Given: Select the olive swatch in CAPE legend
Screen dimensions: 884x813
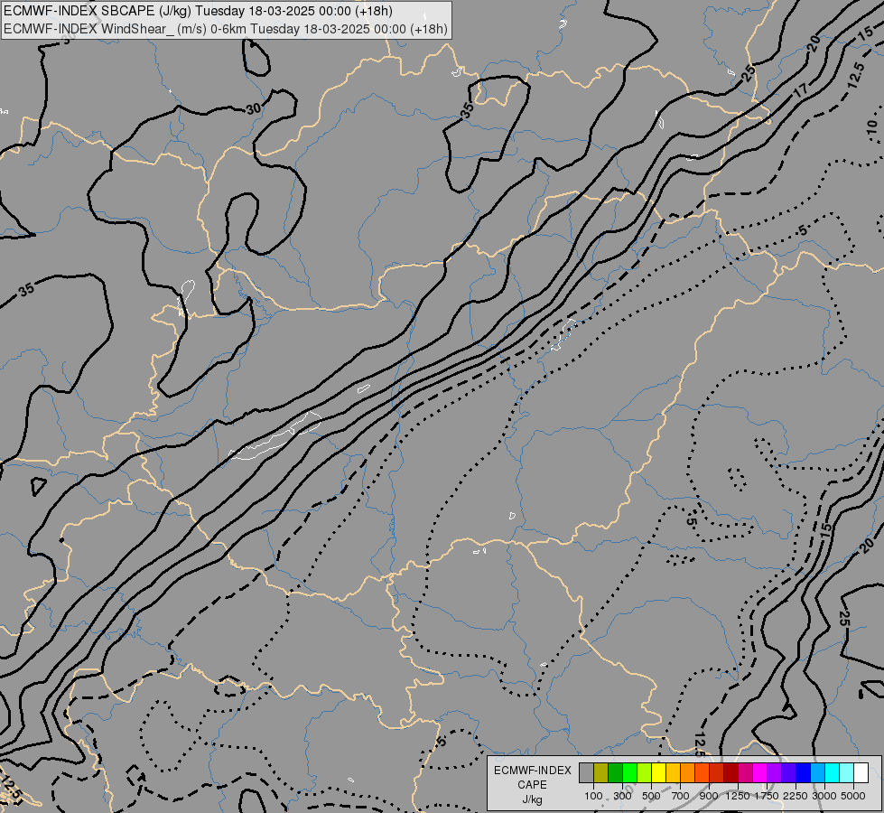Looking at the screenshot, I should [601, 772].
